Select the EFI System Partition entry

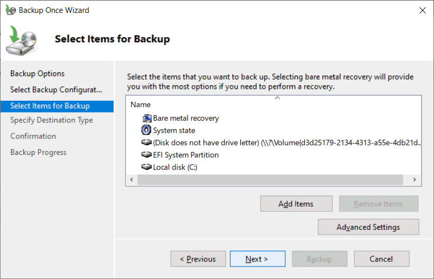pyautogui.click(x=185, y=154)
